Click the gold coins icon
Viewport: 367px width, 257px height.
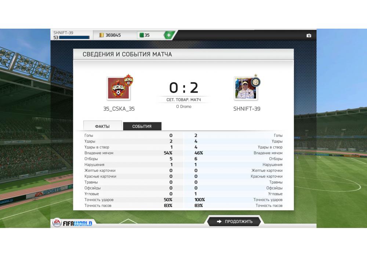[x=101, y=35]
